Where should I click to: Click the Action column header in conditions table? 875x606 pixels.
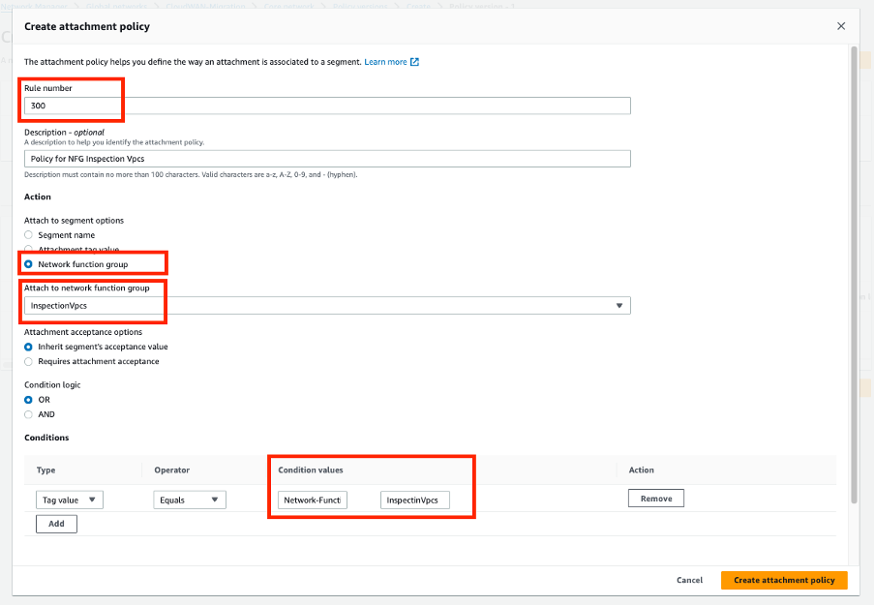pos(641,470)
